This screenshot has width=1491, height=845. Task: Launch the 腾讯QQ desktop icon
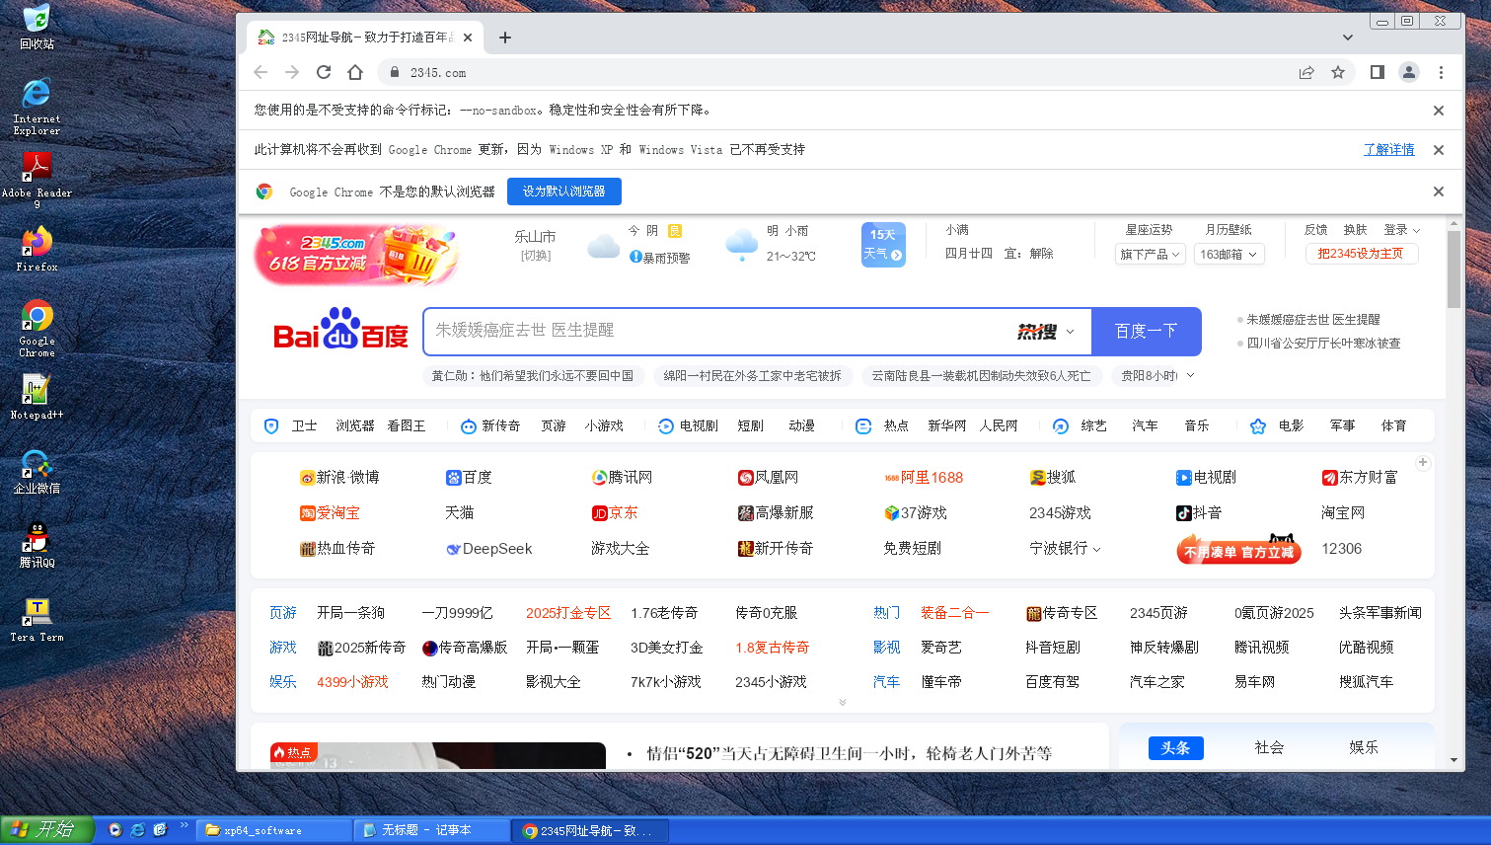coord(37,545)
